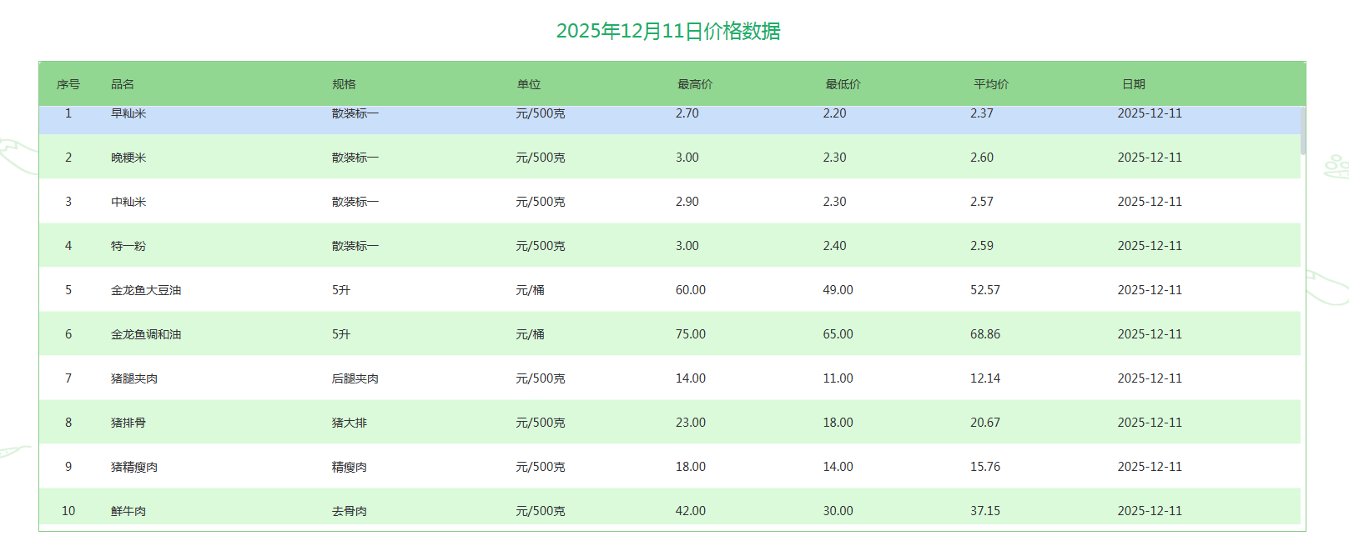The width and height of the screenshot is (1349, 536).
Task: Click the 平均价 column header
Action: (990, 84)
